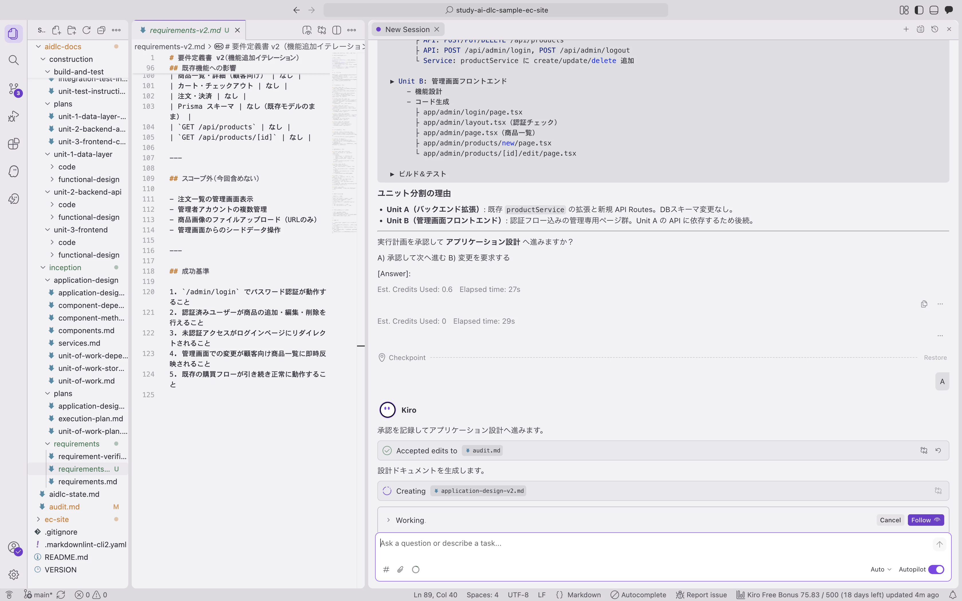Viewport: 962px width, 601px height.
Task: Collapse the aidlc-docs folder
Action: (78, 46)
